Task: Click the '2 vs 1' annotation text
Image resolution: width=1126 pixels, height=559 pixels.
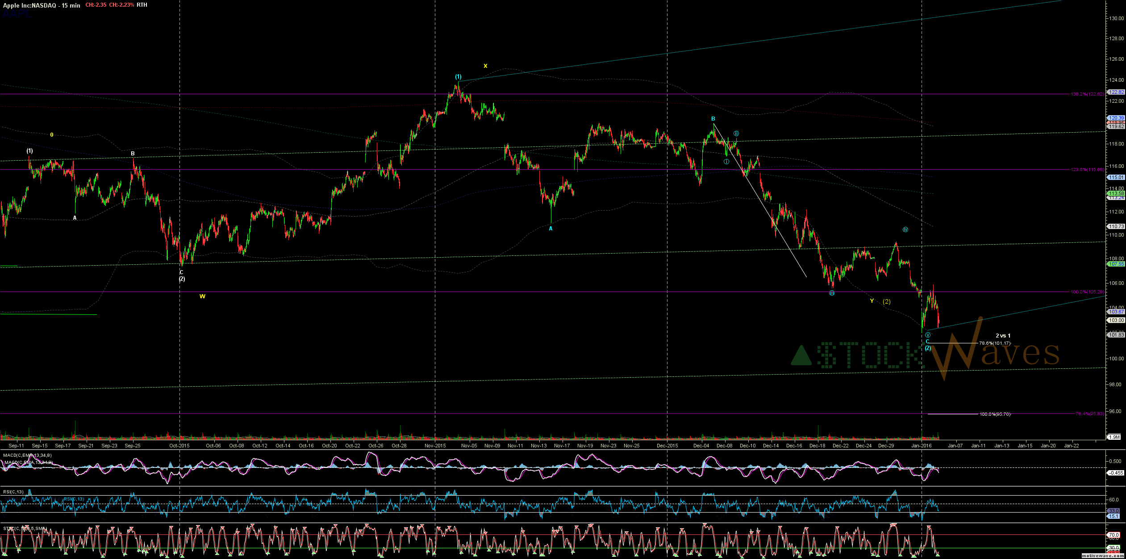Action: click(x=1003, y=336)
